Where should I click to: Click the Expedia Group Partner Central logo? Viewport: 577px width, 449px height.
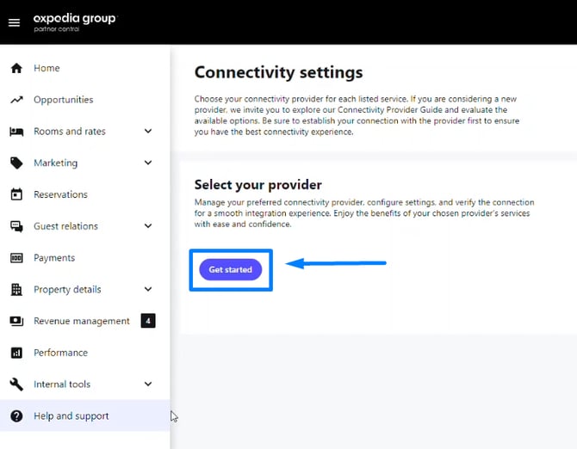coord(74,22)
